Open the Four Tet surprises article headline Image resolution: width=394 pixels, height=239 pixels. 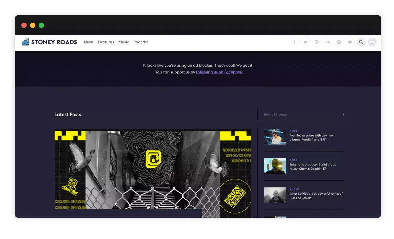(311, 137)
